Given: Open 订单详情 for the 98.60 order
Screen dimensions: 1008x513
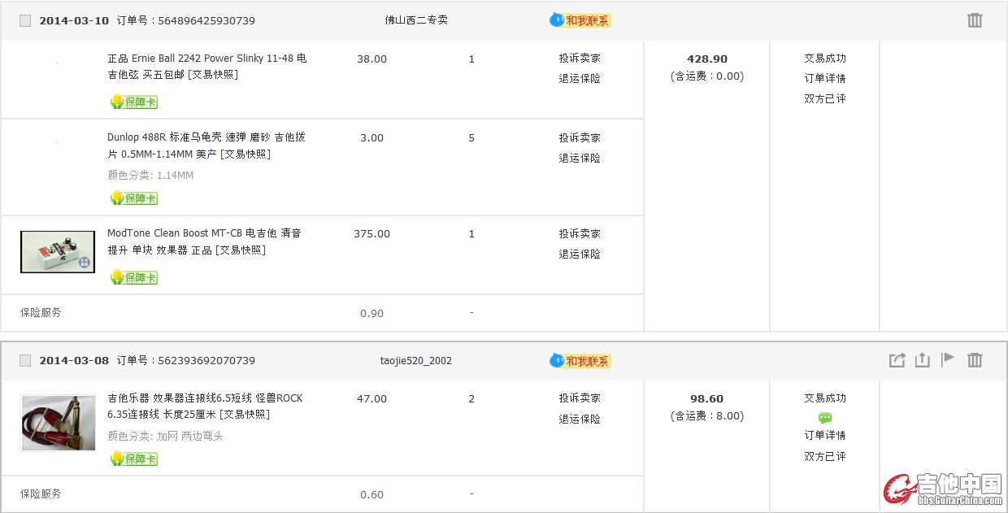Looking at the screenshot, I should [825, 435].
